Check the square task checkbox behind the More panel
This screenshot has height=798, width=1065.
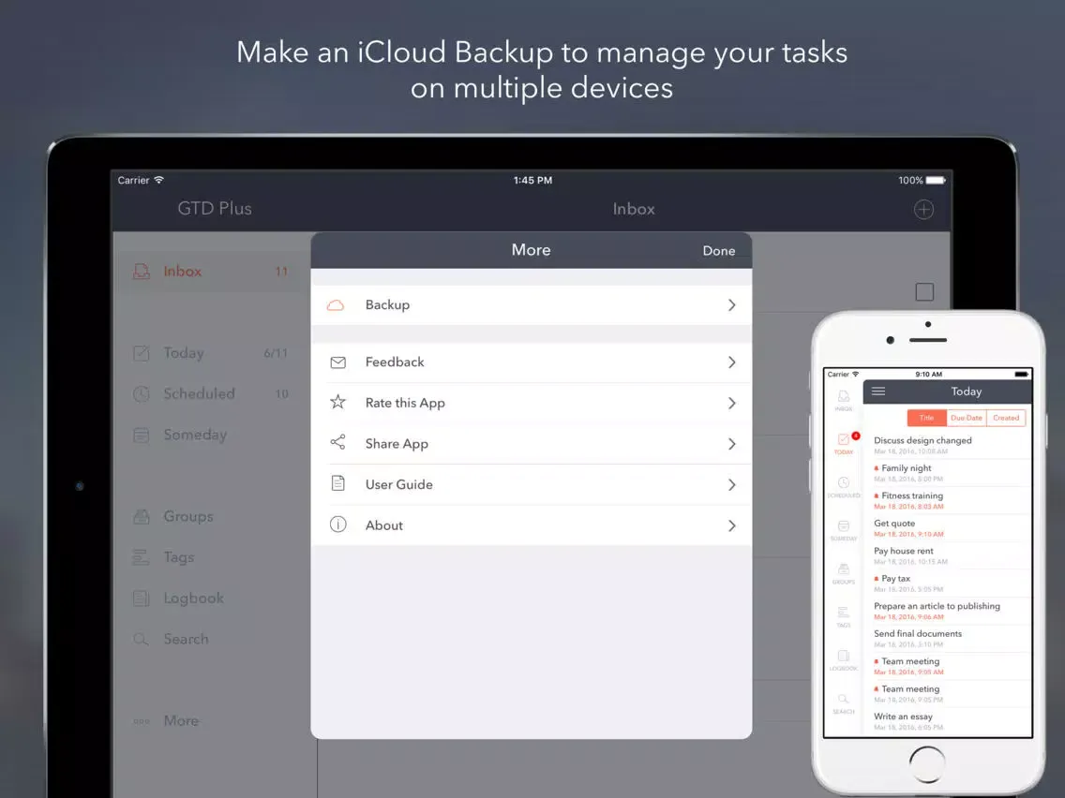pyautogui.click(x=924, y=292)
